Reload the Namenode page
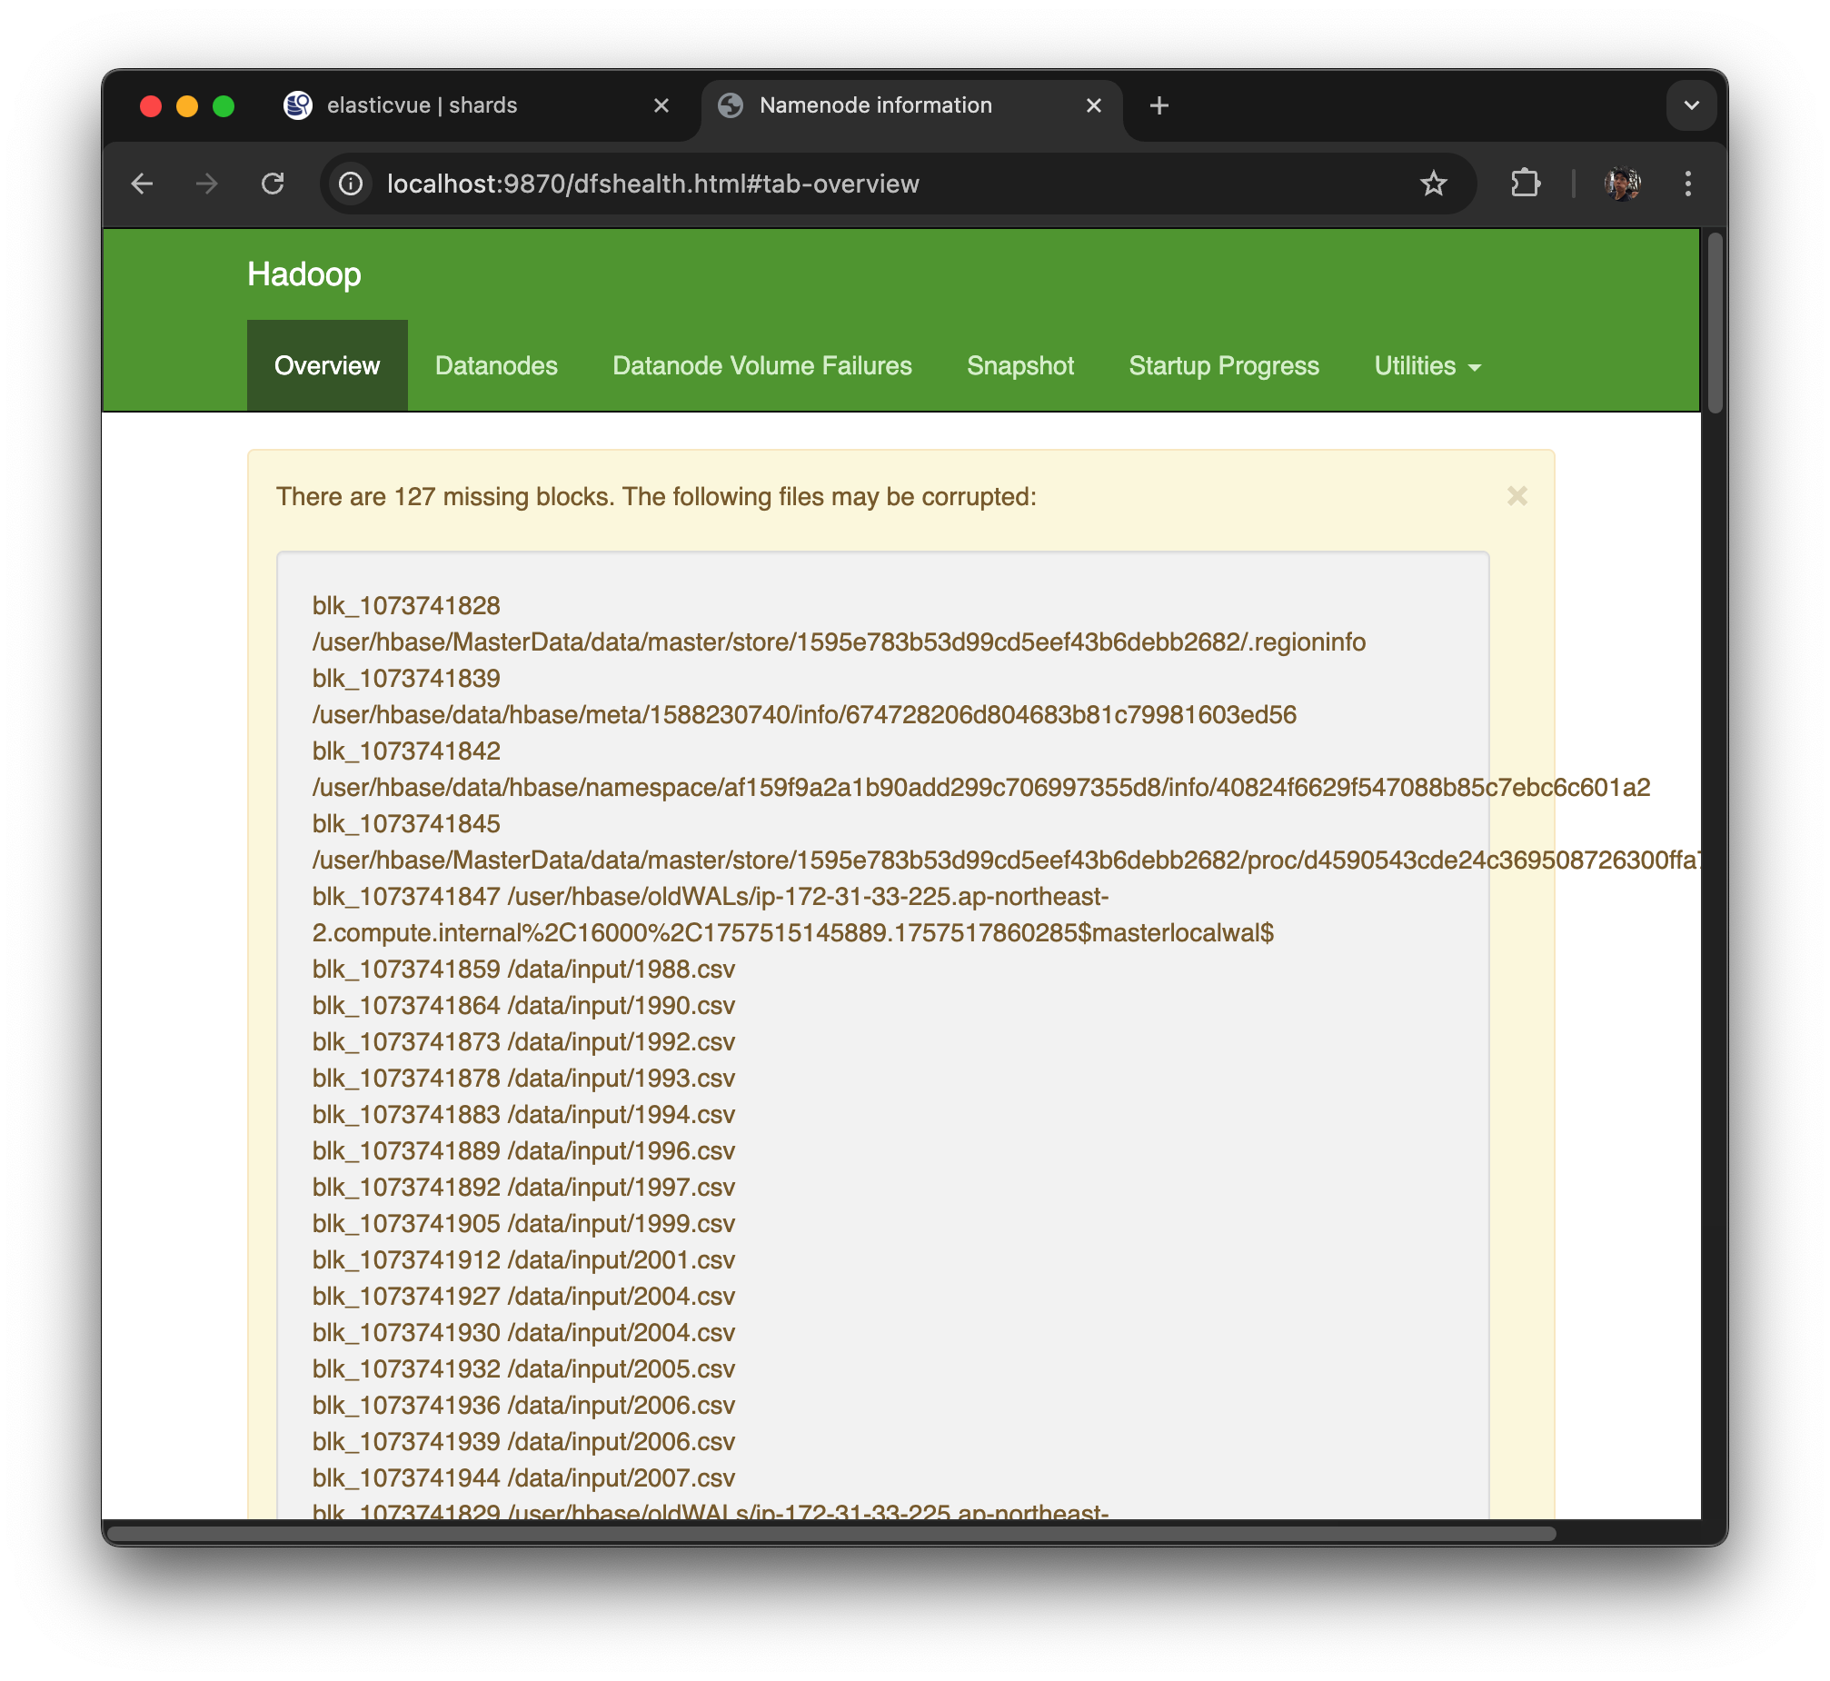 tap(273, 184)
